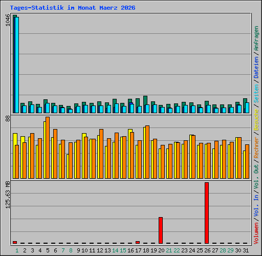This screenshot has width=262, height=256.
Task: Click the Besuche legend label
Action: (256, 120)
